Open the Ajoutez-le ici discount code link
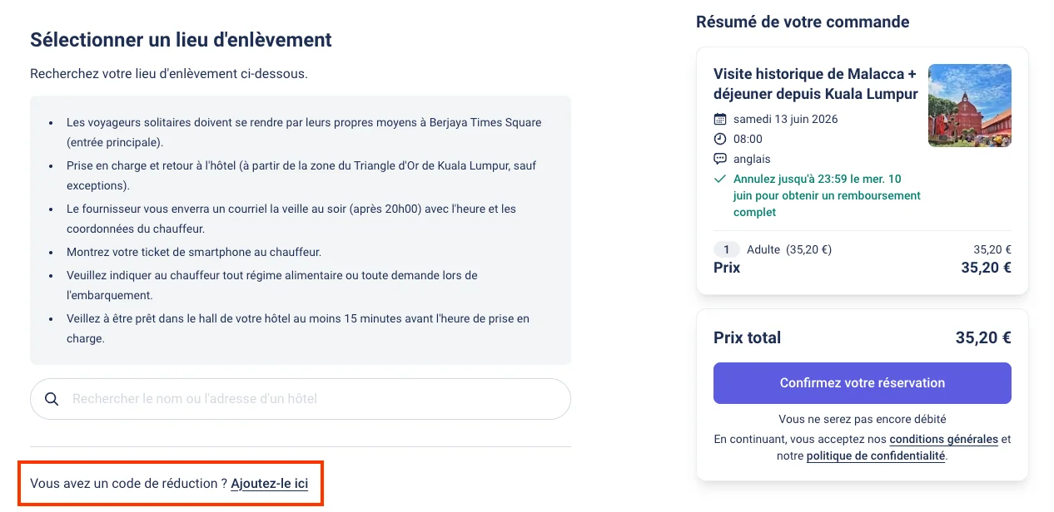The height and width of the screenshot is (512, 1054). tap(269, 483)
